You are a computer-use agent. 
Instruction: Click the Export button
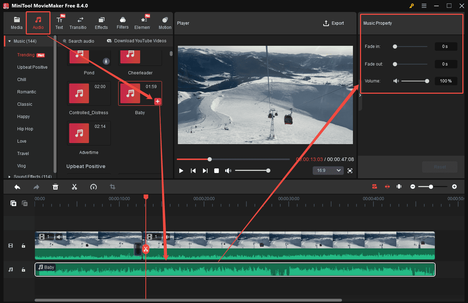coord(334,23)
